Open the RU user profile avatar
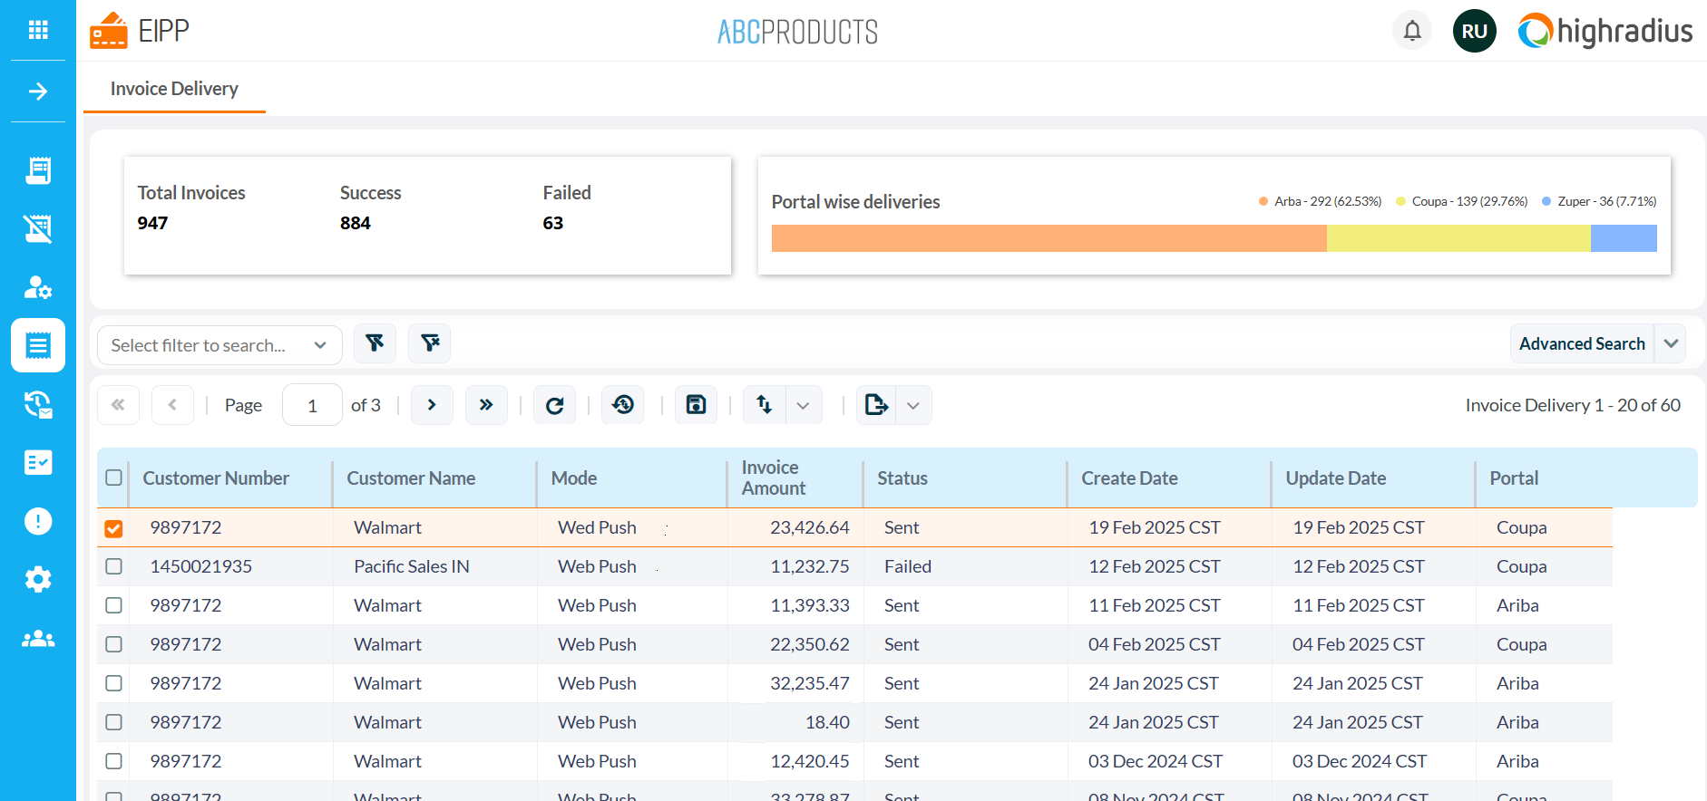1707x801 pixels. pyautogui.click(x=1475, y=31)
